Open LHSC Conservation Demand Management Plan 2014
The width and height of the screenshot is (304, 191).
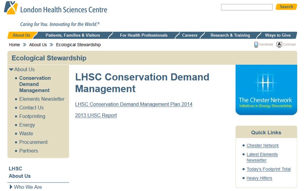click(134, 104)
